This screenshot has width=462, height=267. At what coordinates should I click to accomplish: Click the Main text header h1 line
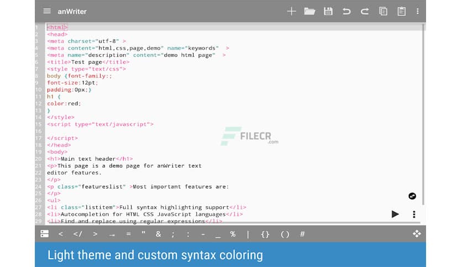pos(90,159)
